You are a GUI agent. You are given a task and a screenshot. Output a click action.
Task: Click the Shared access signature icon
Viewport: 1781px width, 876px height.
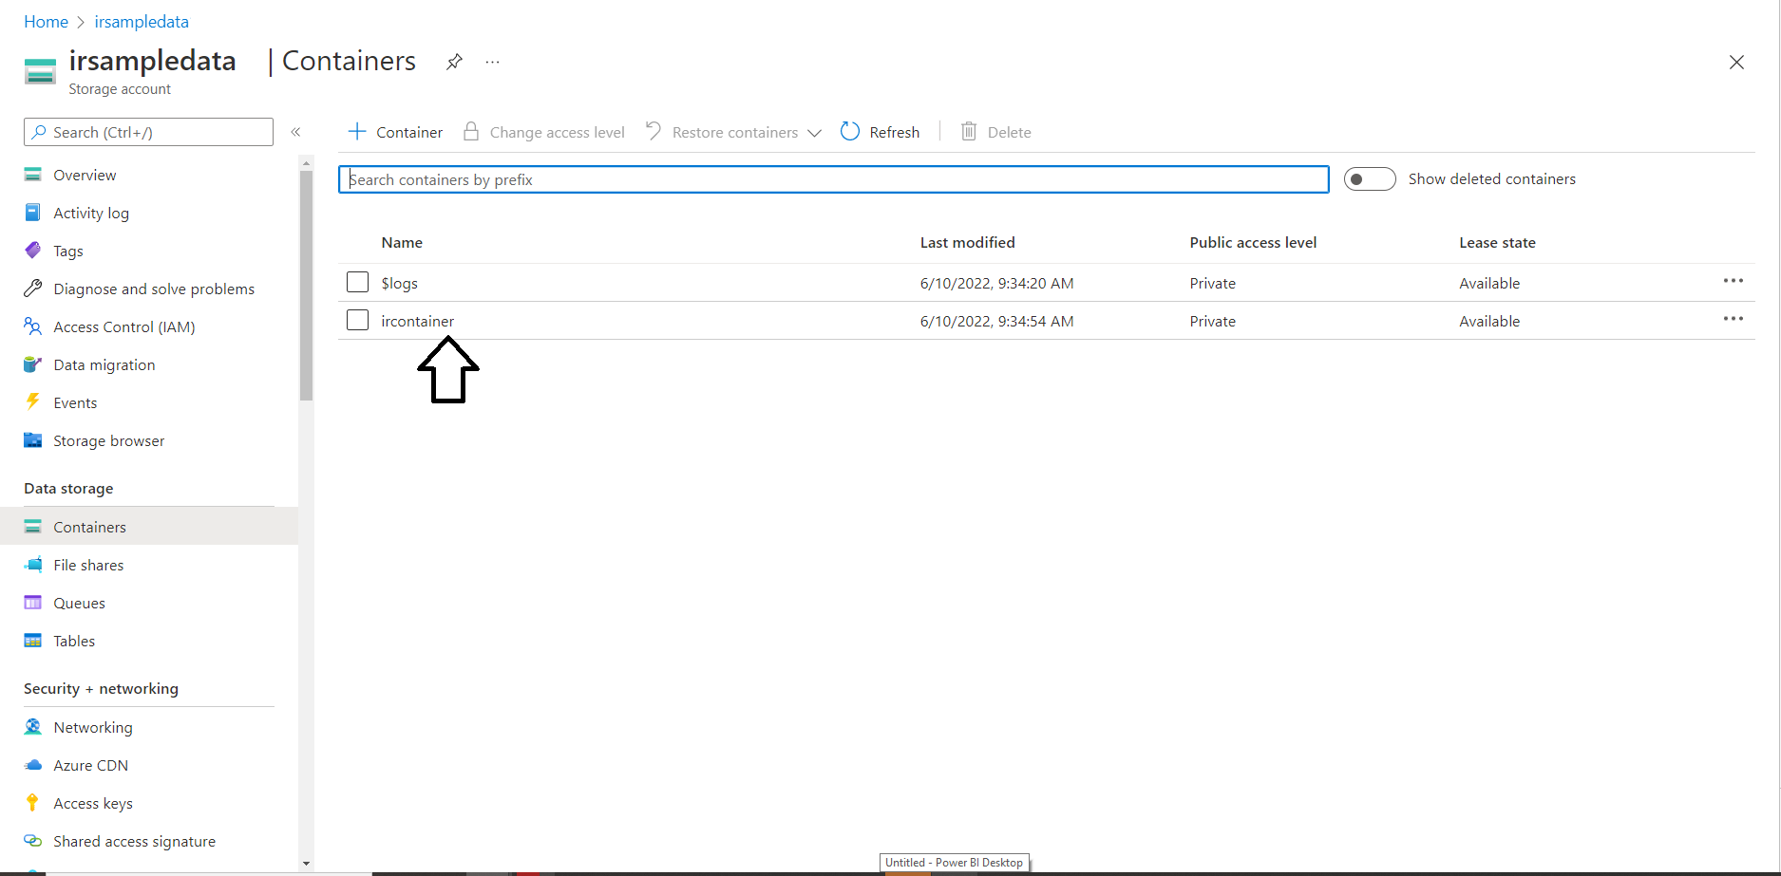point(33,841)
